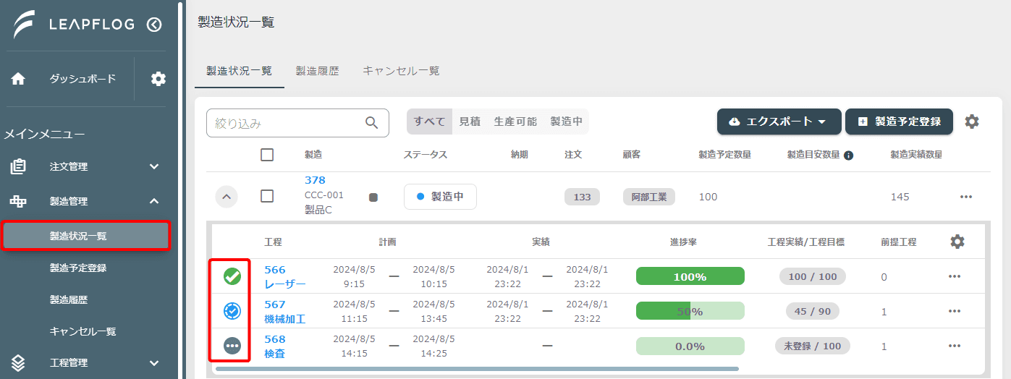Filter by 生産可能 status

515,122
